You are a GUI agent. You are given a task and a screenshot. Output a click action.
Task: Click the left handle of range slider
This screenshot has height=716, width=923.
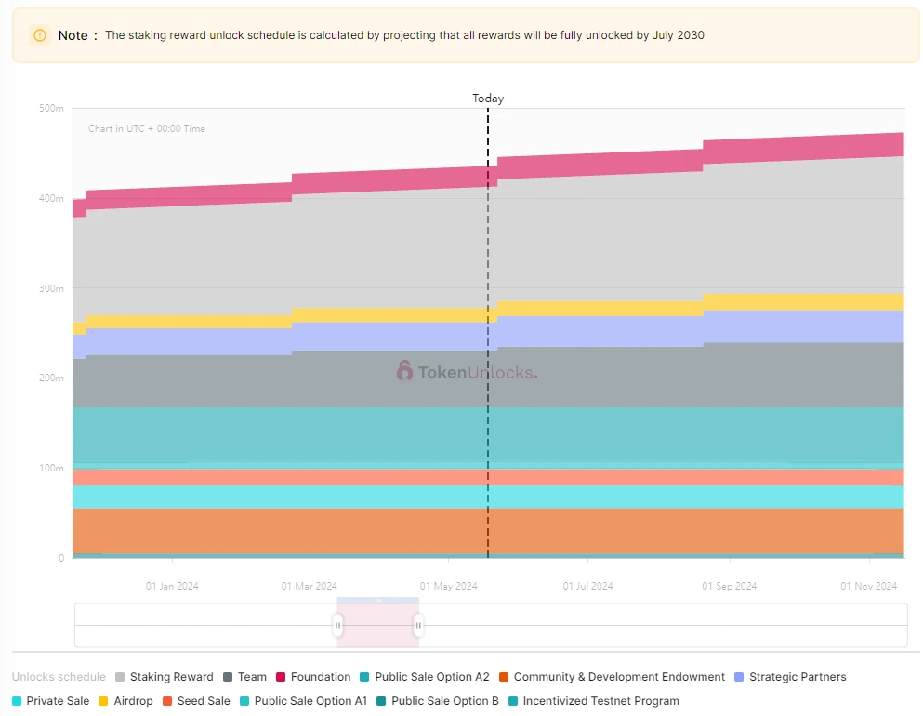pyautogui.click(x=338, y=625)
